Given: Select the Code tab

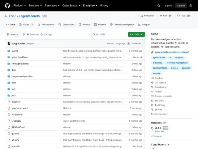Looking at the screenshot, I should pyautogui.click(x=11, y=25).
